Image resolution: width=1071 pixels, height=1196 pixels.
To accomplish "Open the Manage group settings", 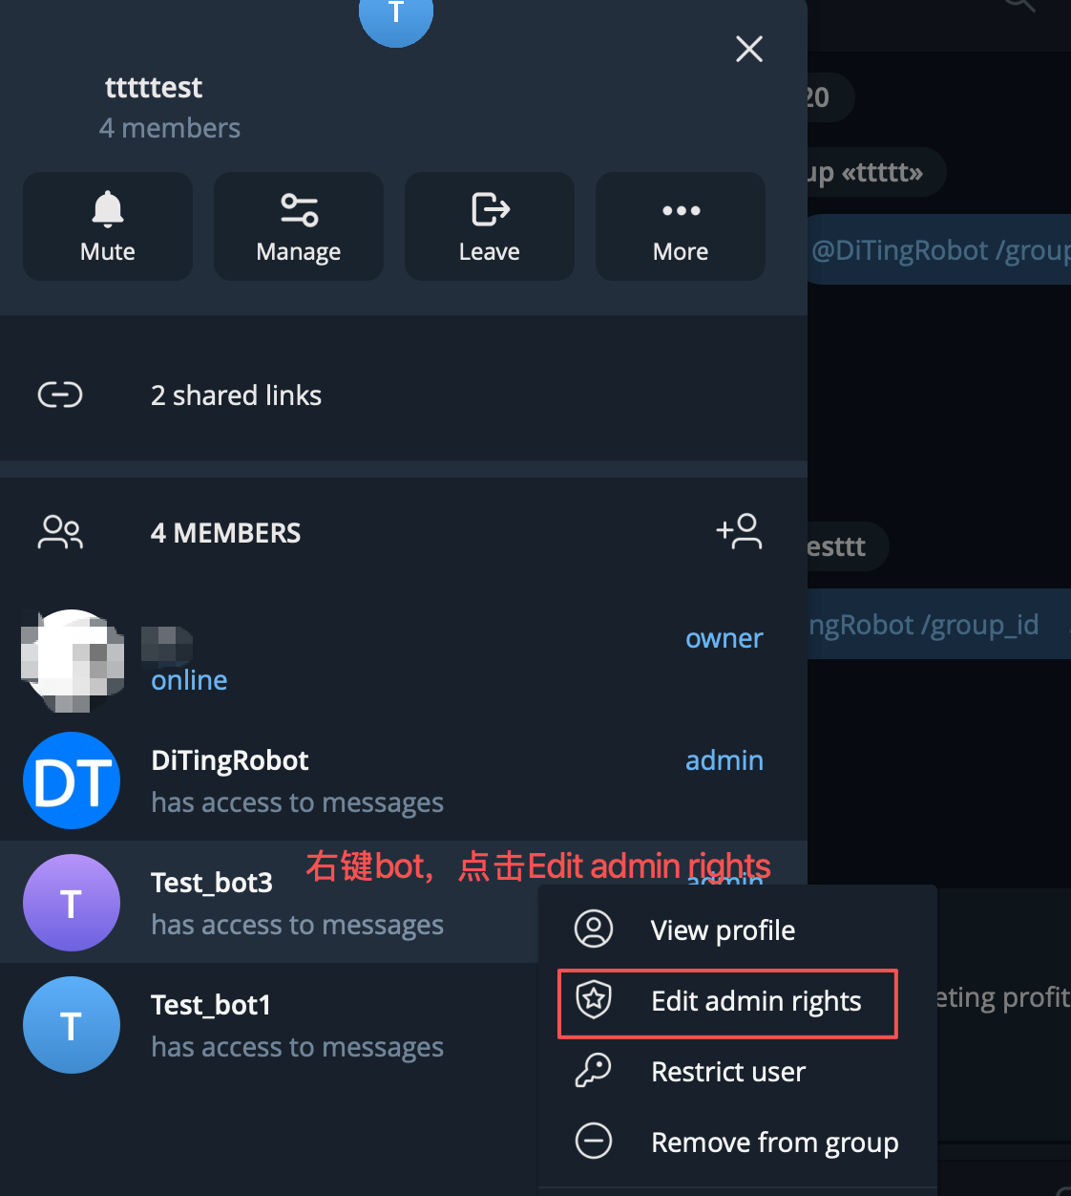I will coord(299,226).
